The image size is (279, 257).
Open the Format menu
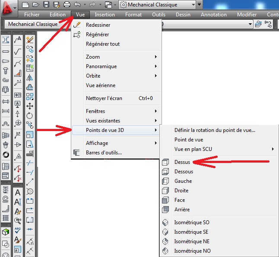click(133, 15)
